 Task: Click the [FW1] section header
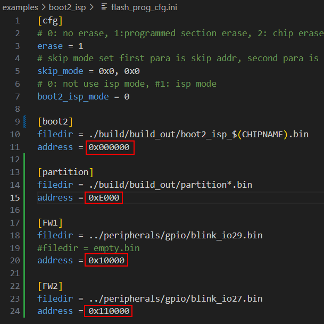(x=50, y=222)
